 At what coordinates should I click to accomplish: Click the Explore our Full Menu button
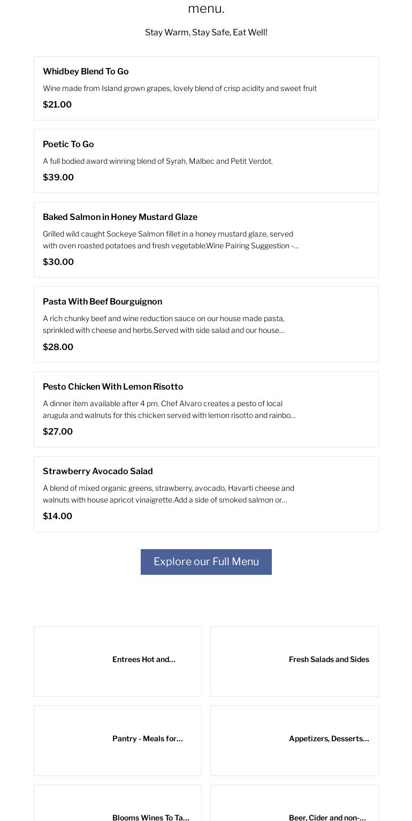coord(206,562)
